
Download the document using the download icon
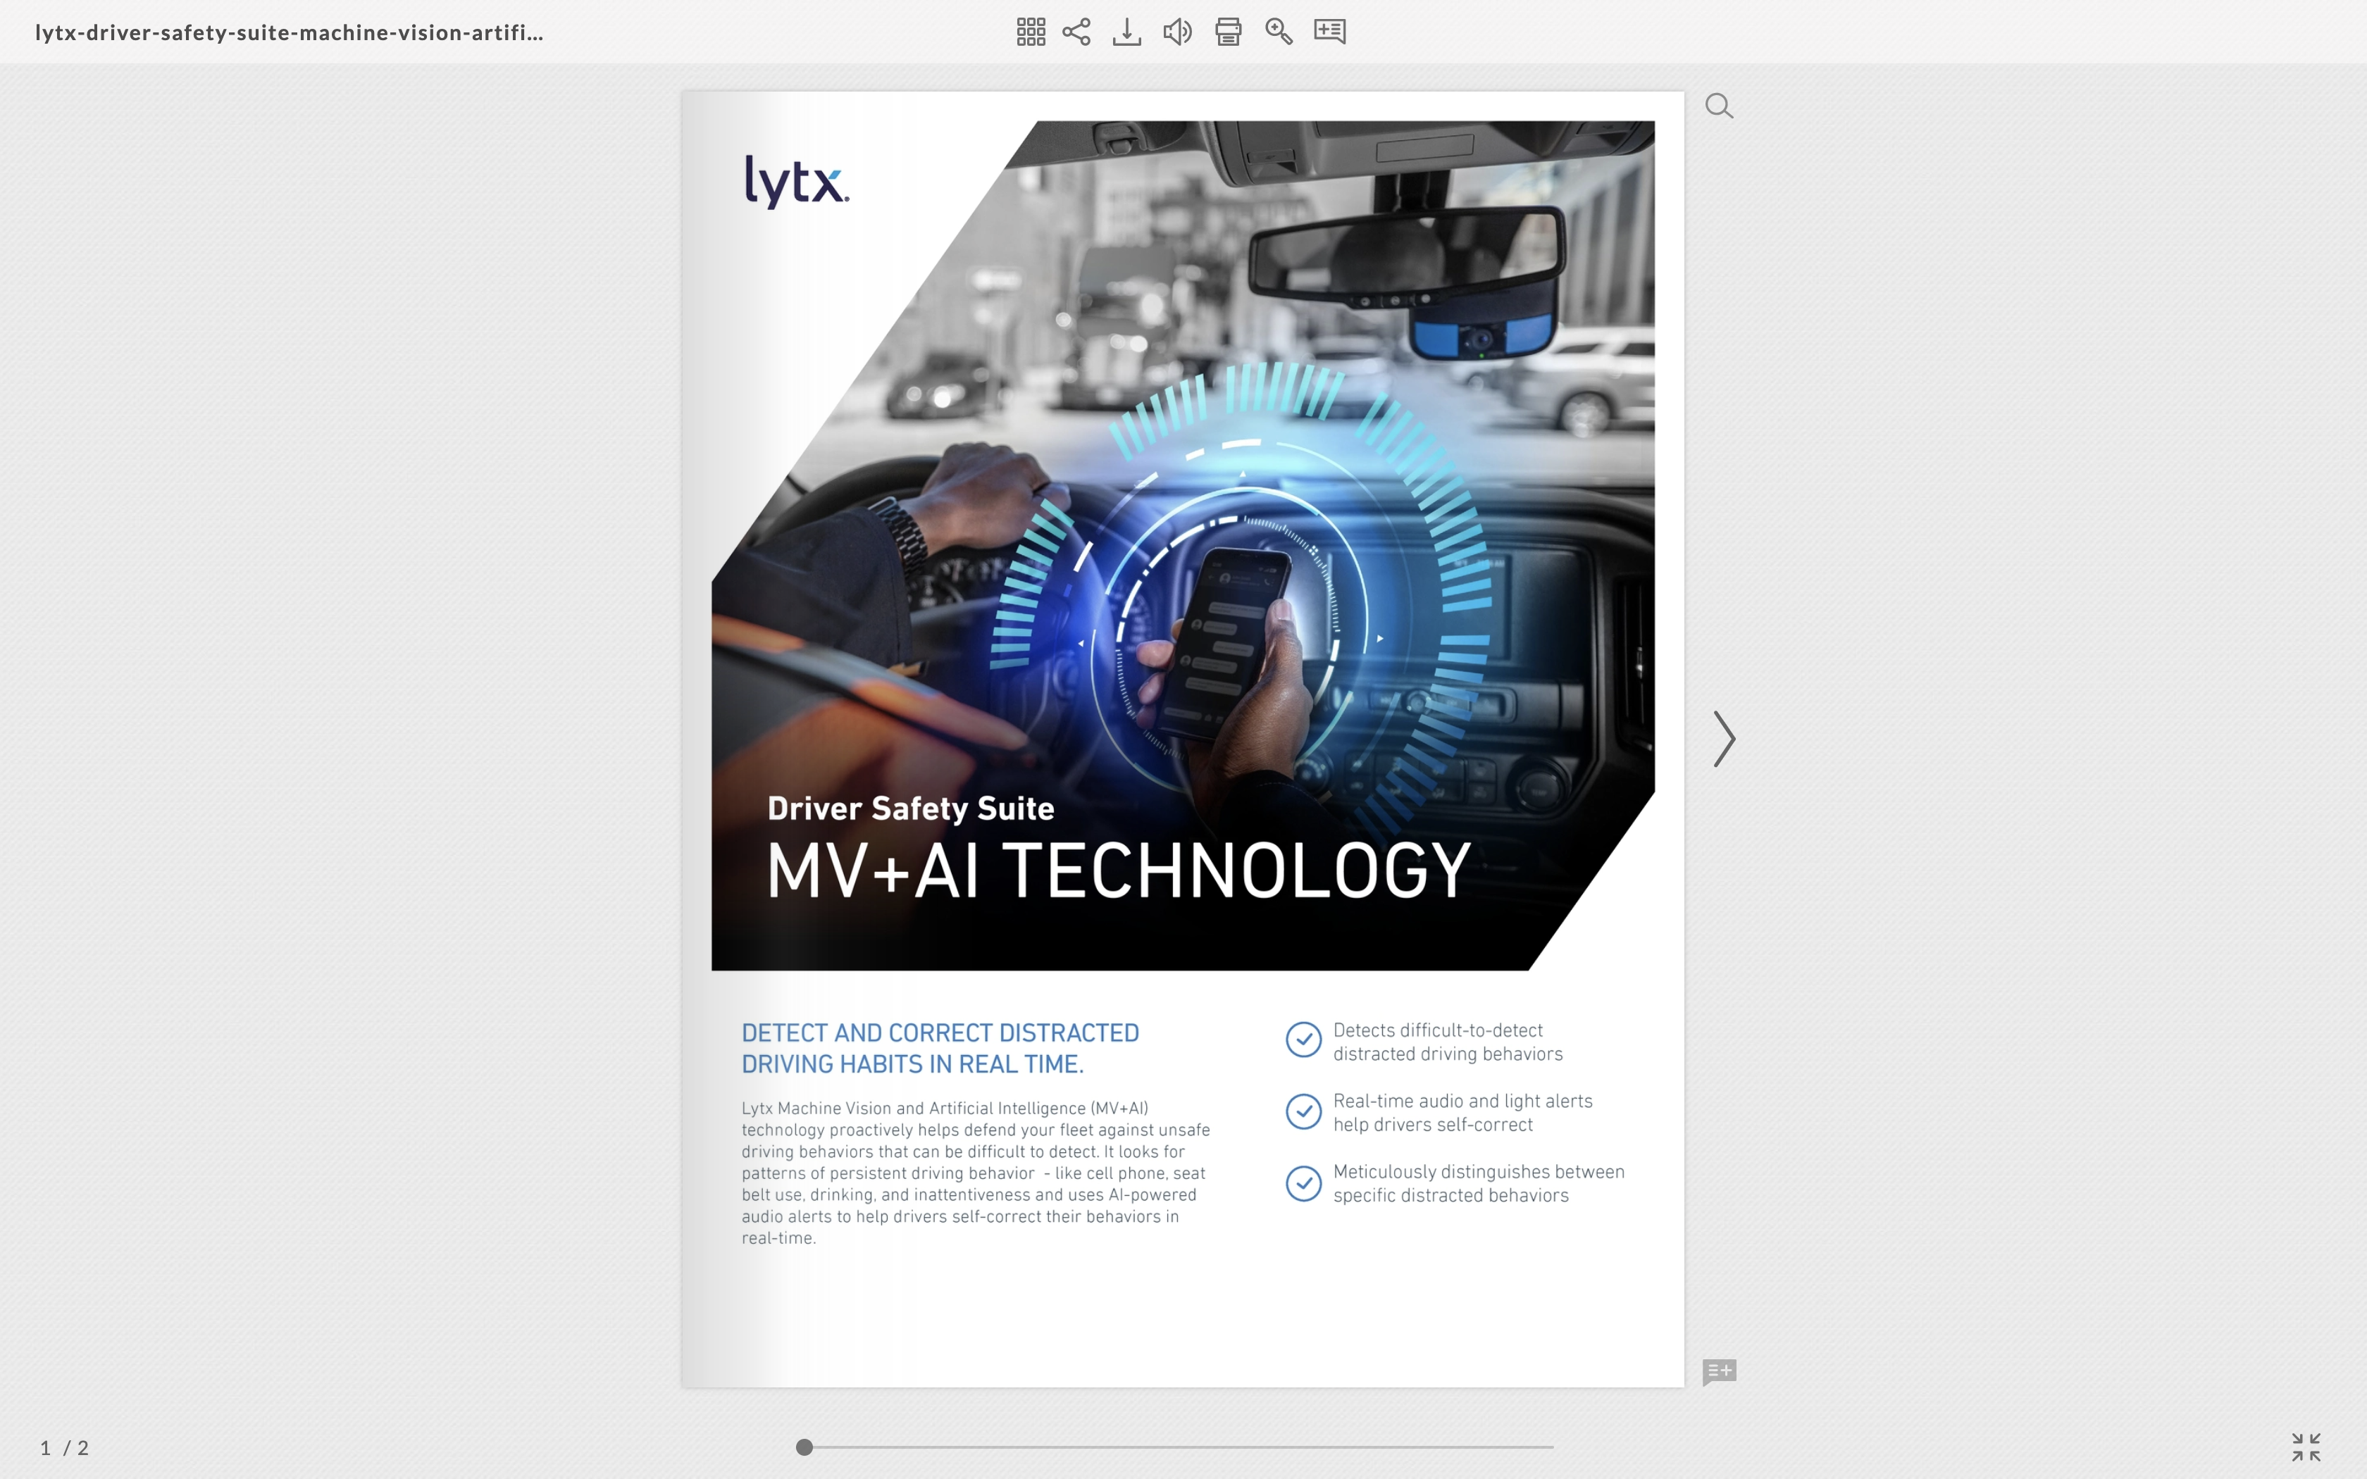tap(1126, 32)
